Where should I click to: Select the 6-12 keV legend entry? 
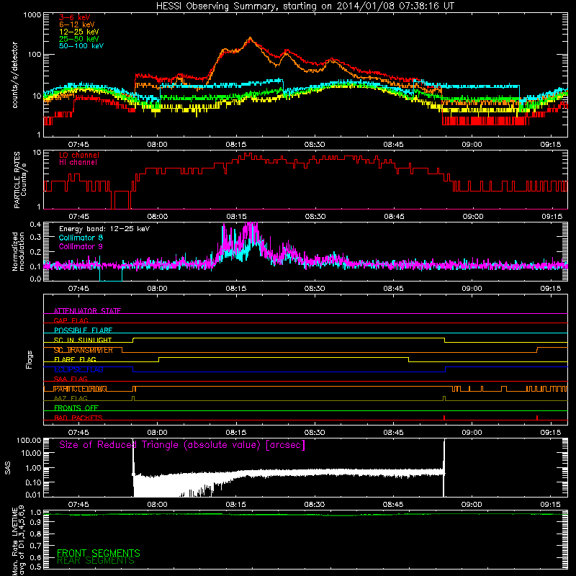click(x=77, y=24)
